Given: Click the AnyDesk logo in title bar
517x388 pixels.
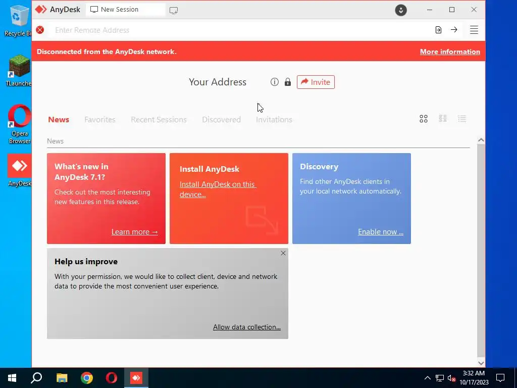Looking at the screenshot, I should point(41,10).
